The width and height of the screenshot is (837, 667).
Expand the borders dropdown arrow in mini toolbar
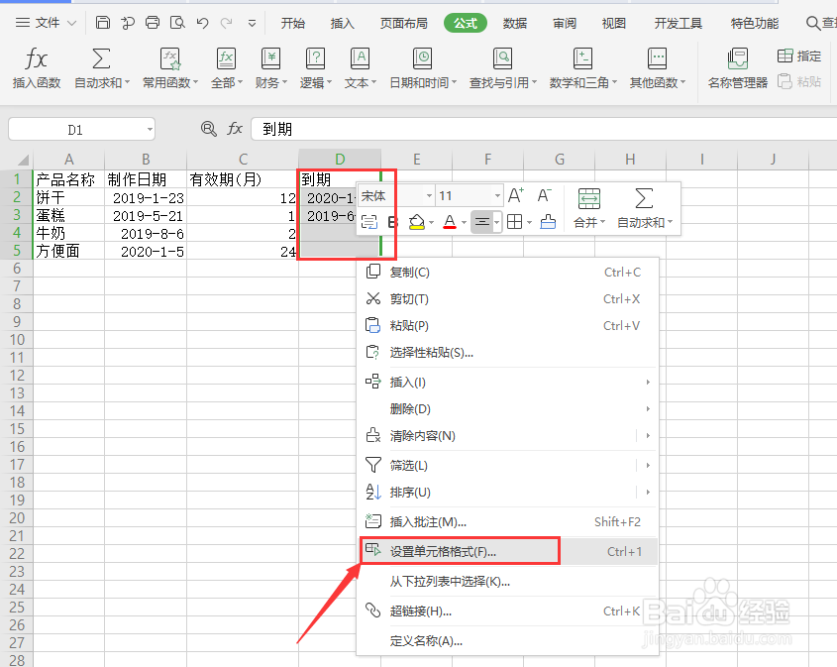pos(529,222)
